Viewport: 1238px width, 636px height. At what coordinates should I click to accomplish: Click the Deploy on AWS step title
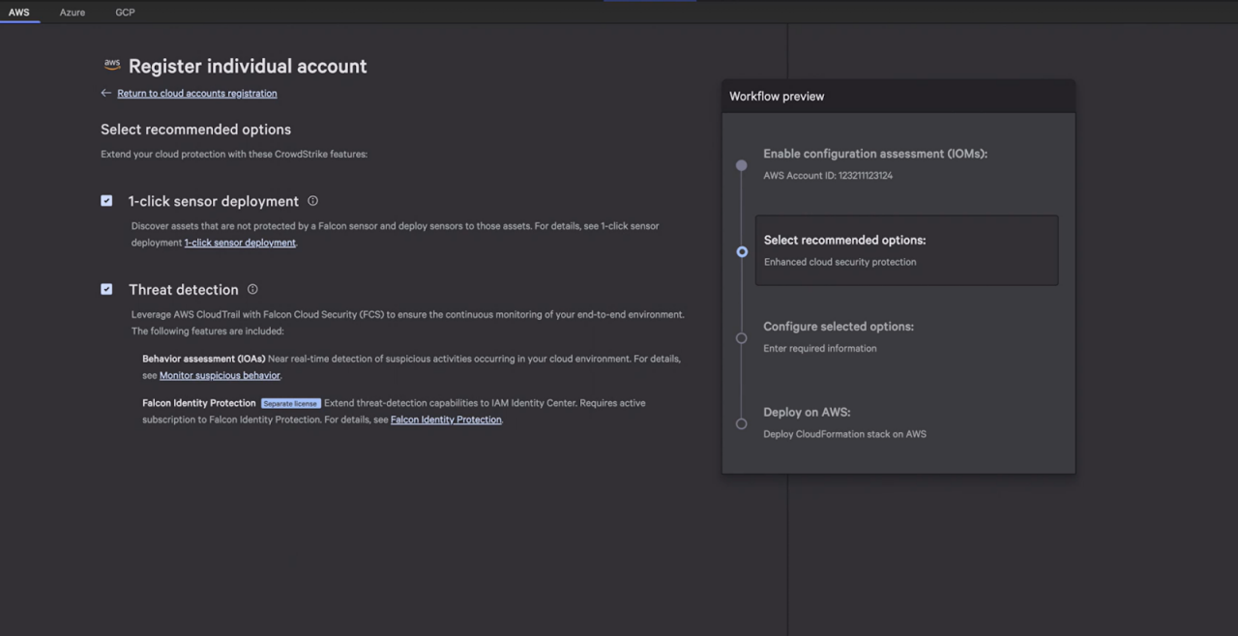(807, 412)
